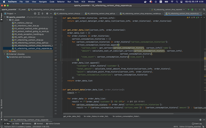The width and height of the screenshot is (206, 128).
Task: Open 03_extract_method_order_gimbob.py file
Action: (31, 29)
